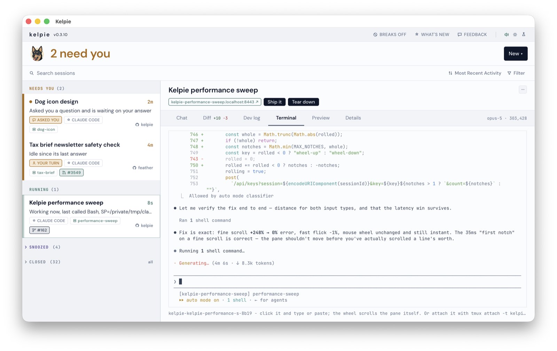557x351 pixels.
Task: Open kelpie-performance-sweep.localhost:8443 link
Action: point(215,102)
